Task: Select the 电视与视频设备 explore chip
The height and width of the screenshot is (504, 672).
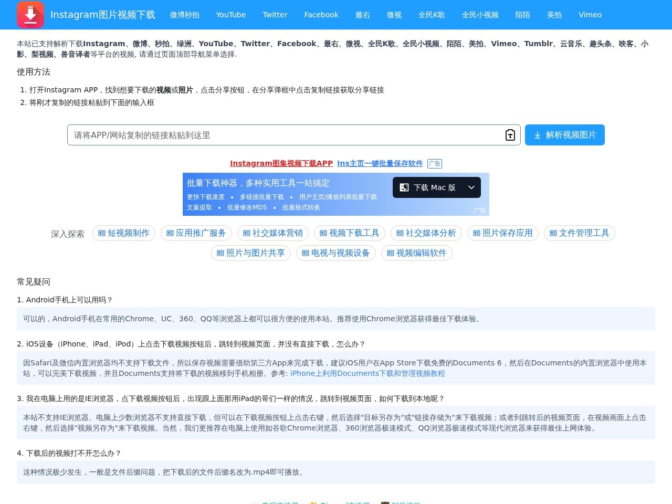Action: pyautogui.click(x=336, y=253)
